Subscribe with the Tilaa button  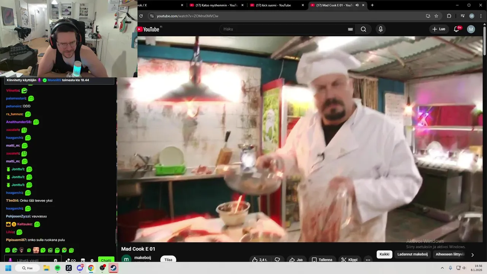tap(168, 260)
